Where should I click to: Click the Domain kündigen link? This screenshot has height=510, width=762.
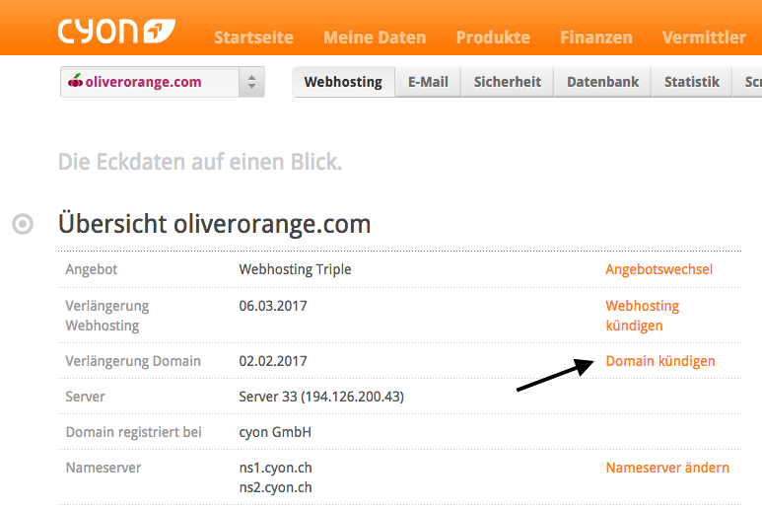click(x=660, y=361)
